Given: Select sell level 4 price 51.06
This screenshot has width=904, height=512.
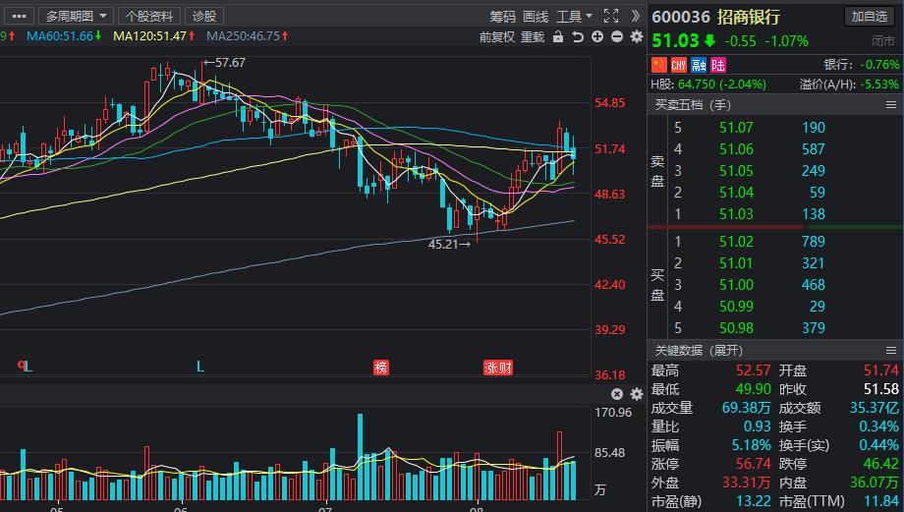Looking at the screenshot, I should tap(736, 149).
